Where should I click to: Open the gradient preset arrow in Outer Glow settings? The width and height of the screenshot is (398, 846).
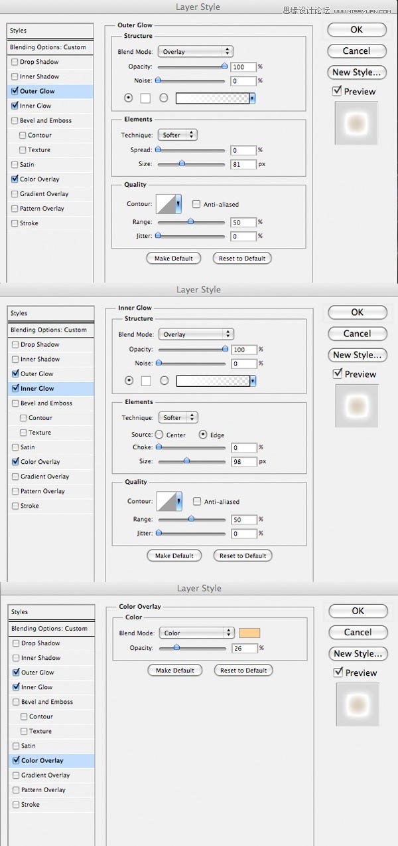click(253, 98)
